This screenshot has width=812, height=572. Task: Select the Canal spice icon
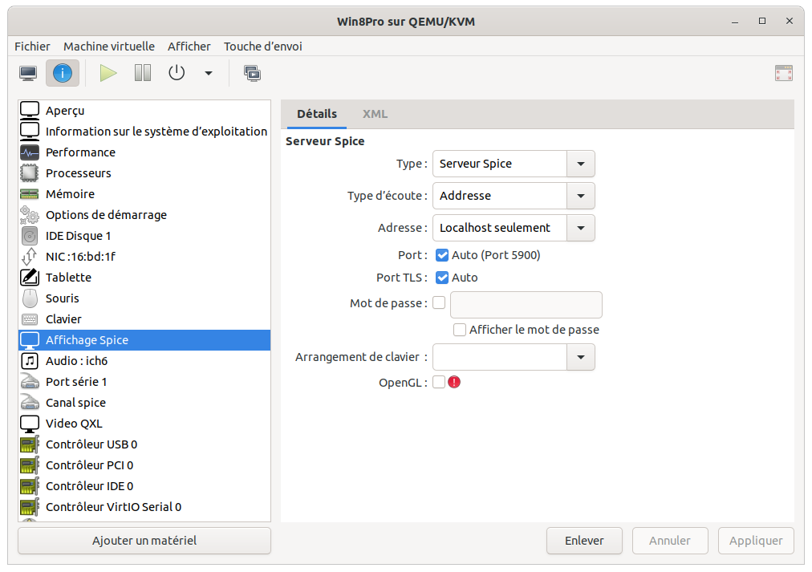(30, 402)
